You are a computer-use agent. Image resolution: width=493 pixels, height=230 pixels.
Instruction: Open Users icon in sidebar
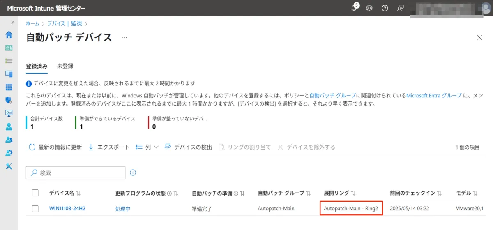(9, 126)
